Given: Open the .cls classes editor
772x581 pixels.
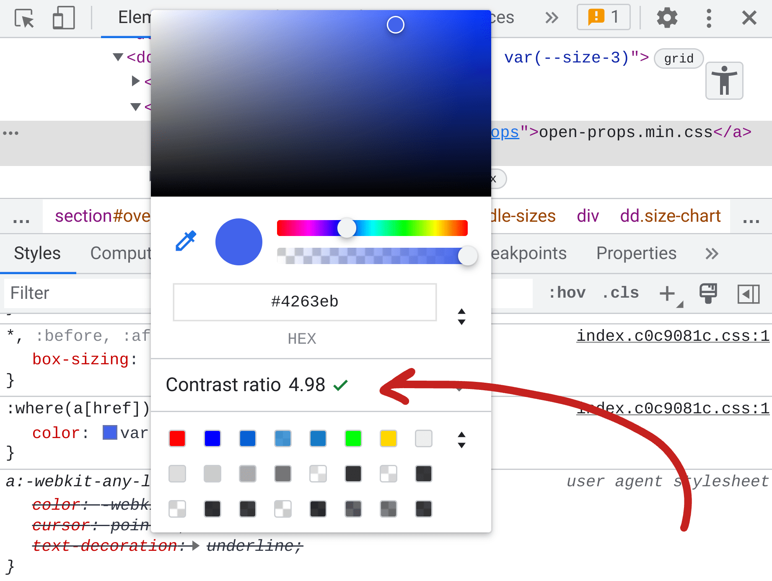Looking at the screenshot, I should tap(620, 293).
